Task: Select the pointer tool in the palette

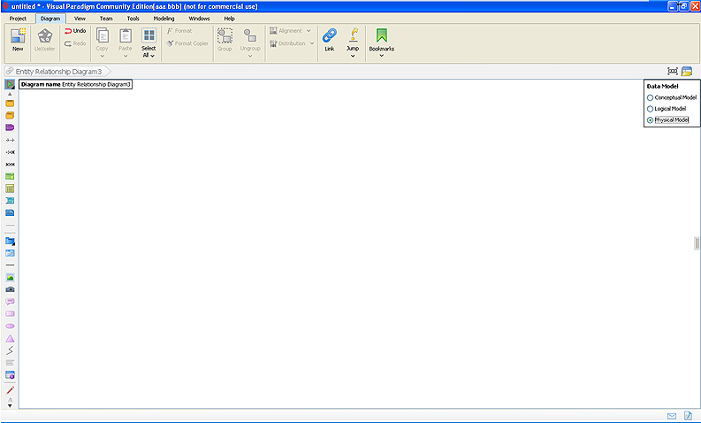Action: click(x=10, y=84)
